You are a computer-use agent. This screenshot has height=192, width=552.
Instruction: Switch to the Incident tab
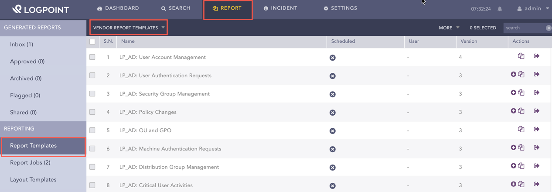[280, 8]
